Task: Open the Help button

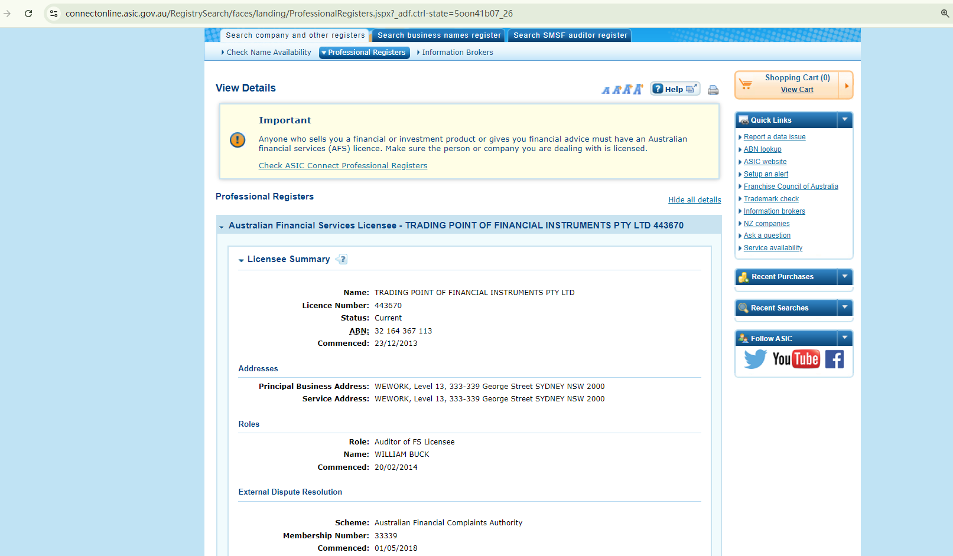Action: click(x=675, y=89)
